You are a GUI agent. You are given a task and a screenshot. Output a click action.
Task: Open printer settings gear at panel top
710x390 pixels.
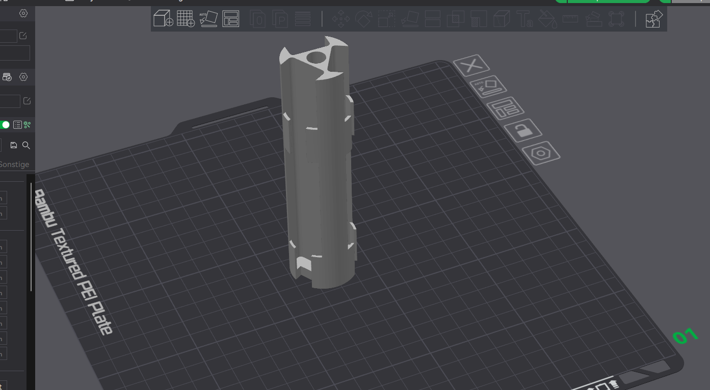[x=23, y=13]
